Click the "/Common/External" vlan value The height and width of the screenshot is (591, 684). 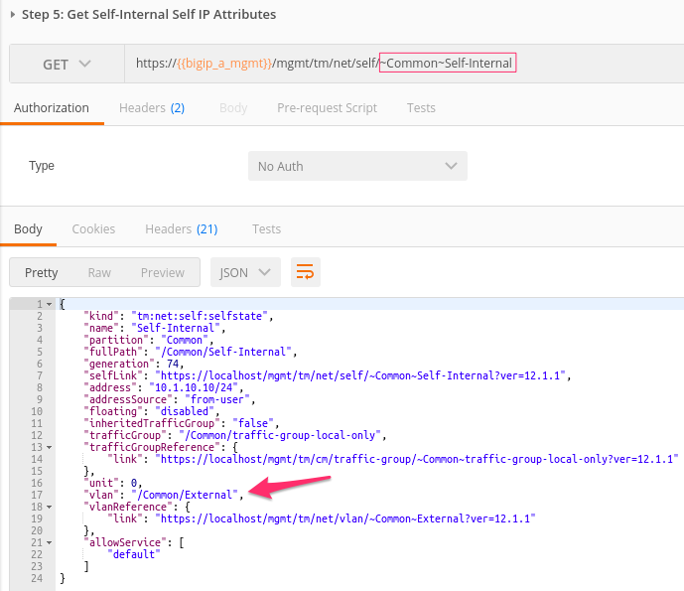coord(185,495)
